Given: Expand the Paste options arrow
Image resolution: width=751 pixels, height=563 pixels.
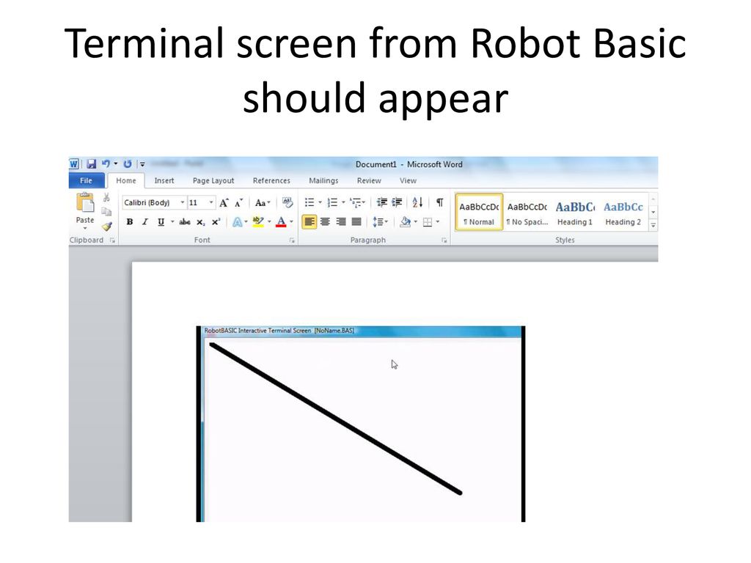Looking at the screenshot, I should point(85,229).
